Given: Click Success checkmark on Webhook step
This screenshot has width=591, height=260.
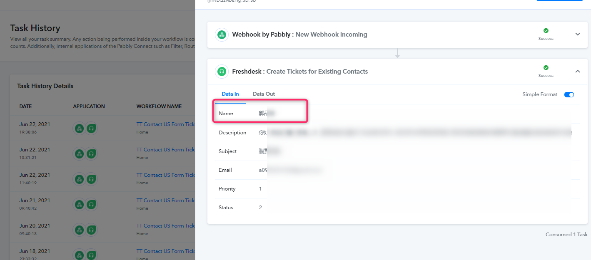Looking at the screenshot, I should tap(546, 31).
